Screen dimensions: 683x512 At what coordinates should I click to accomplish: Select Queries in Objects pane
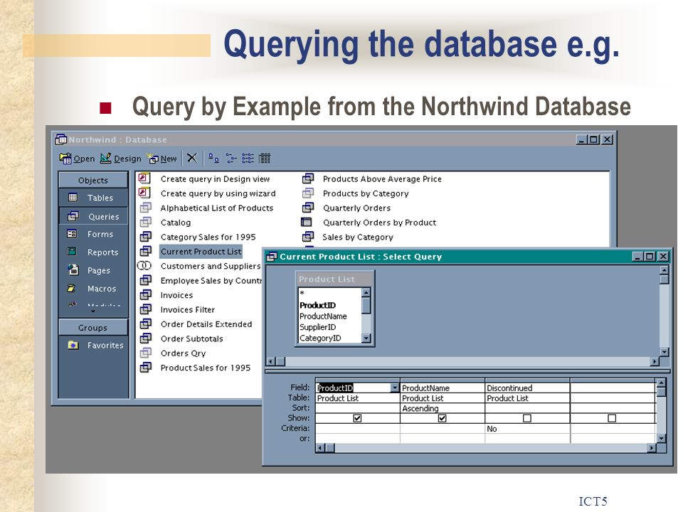pyautogui.click(x=93, y=216)
